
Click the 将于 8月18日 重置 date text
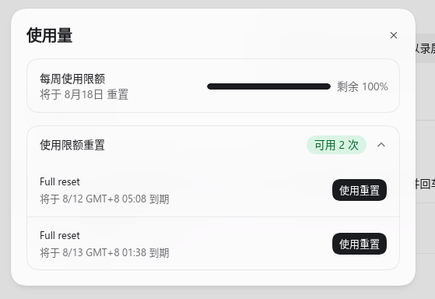(x=84, y=94)
